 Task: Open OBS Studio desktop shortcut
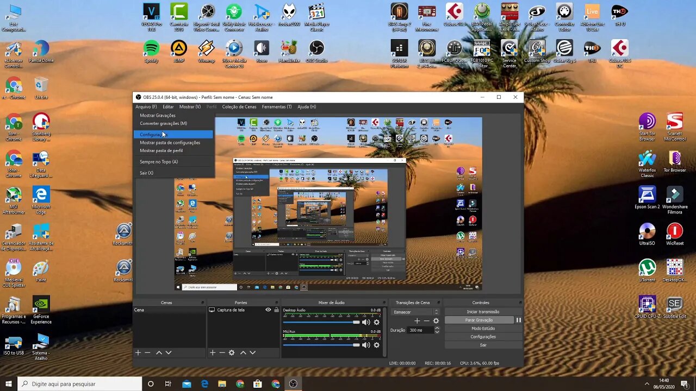point(316,52)
